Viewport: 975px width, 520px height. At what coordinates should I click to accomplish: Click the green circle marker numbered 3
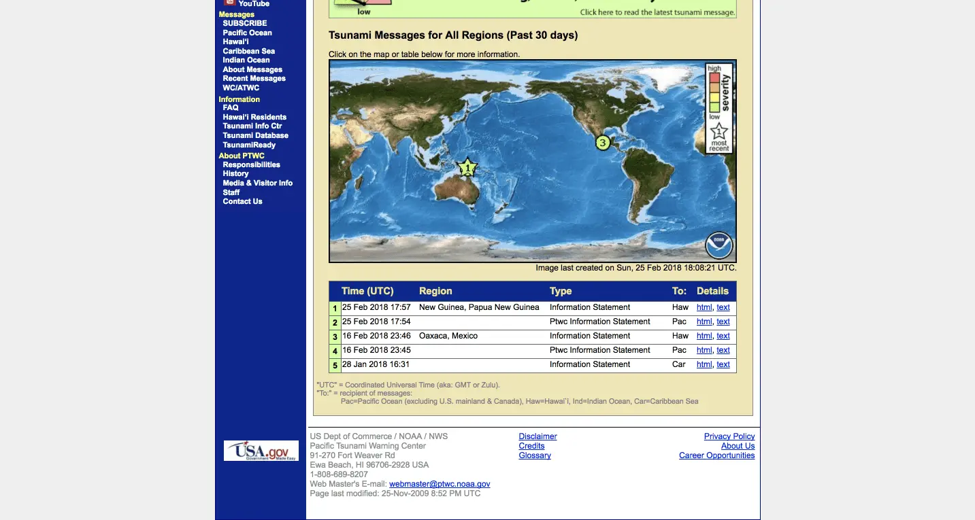coord(602,143)
